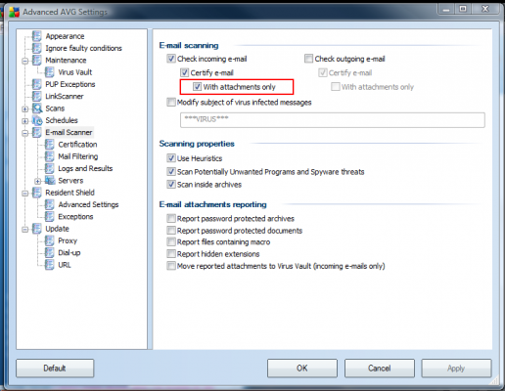
Task: Toggle Use Heuristics checkbox
Action: point(171,158)
